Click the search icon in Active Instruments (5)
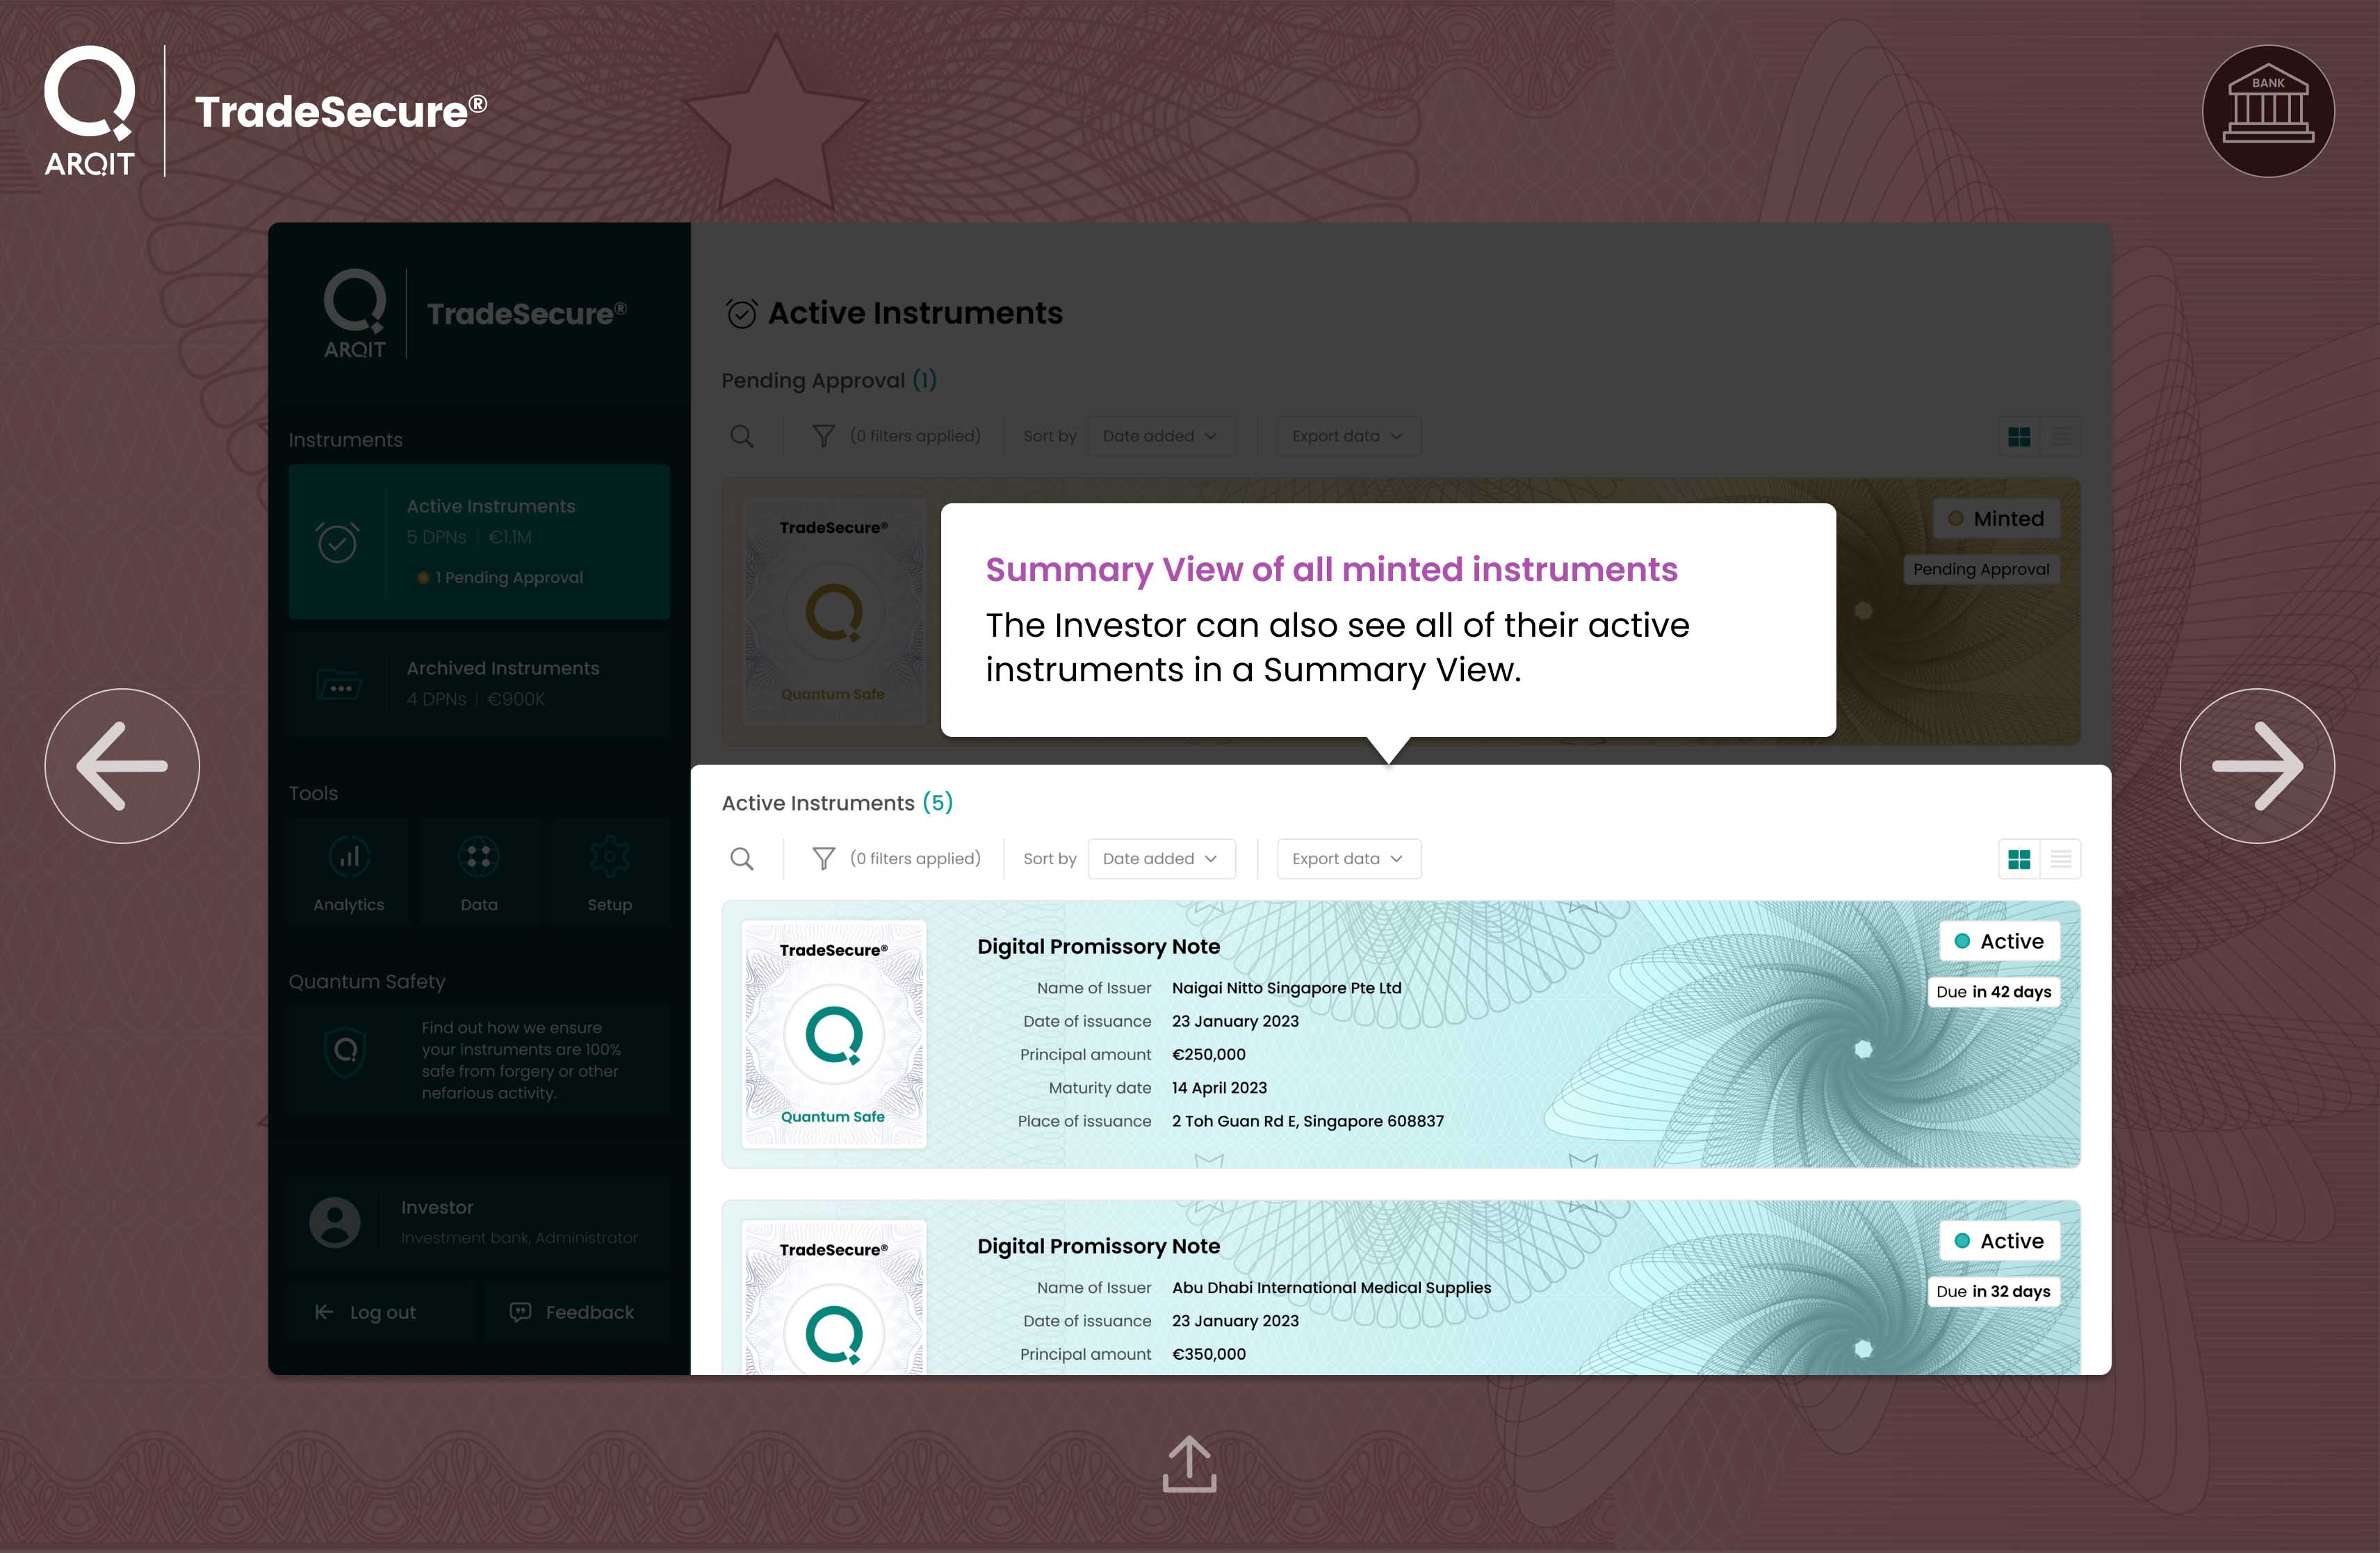This screenshot has width=2380, height=1553. [x=742, y=859]
